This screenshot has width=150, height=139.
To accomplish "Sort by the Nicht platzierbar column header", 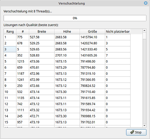I will click(x=118, y=31).
